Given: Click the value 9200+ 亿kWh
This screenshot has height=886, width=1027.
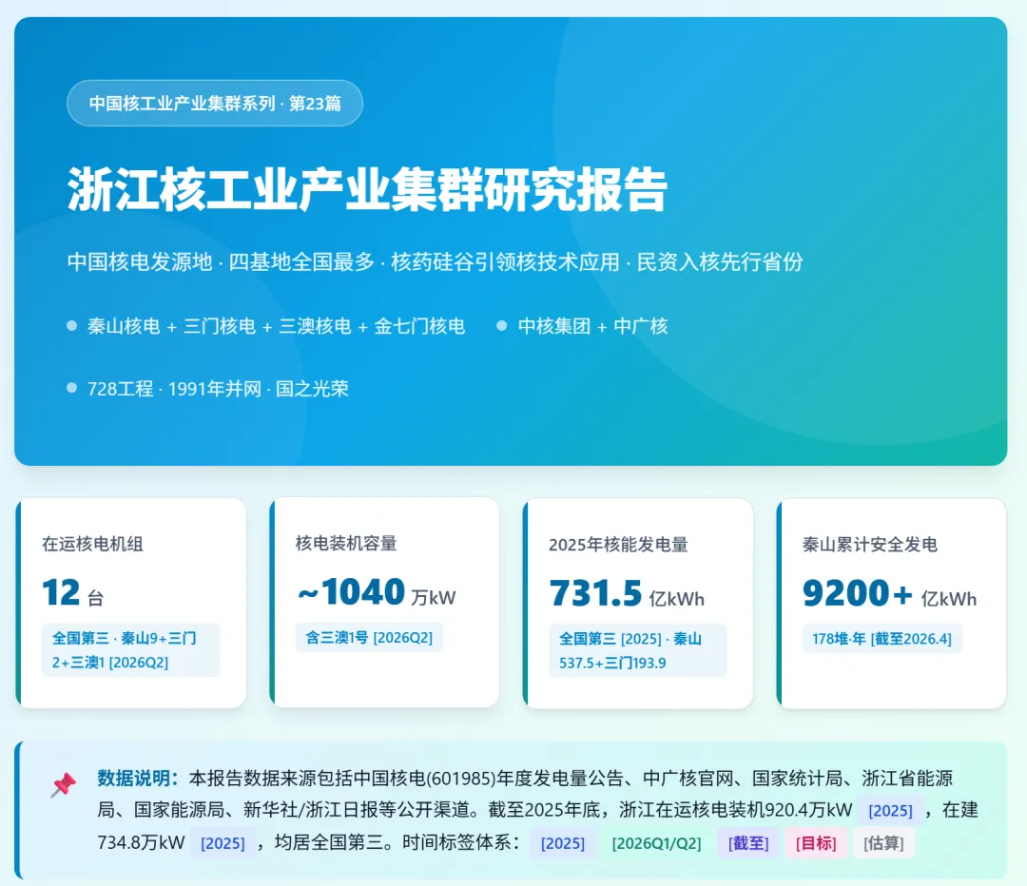Looking at the screenshot, I should point(889,593).
